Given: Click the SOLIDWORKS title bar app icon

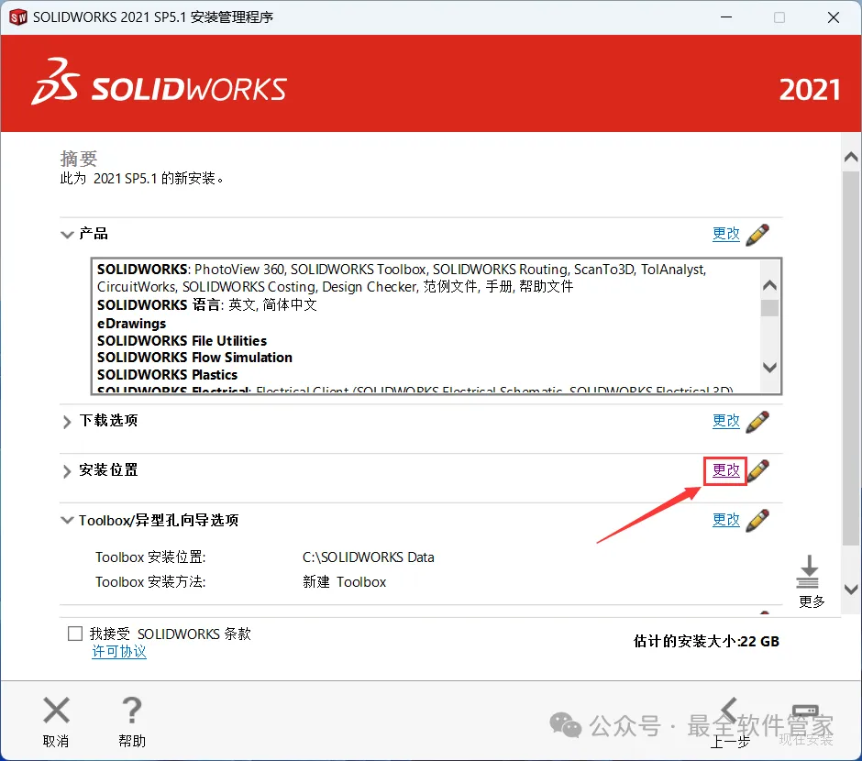Looking at the screenshot, I should pyautogui.click(x=17, y=17).
